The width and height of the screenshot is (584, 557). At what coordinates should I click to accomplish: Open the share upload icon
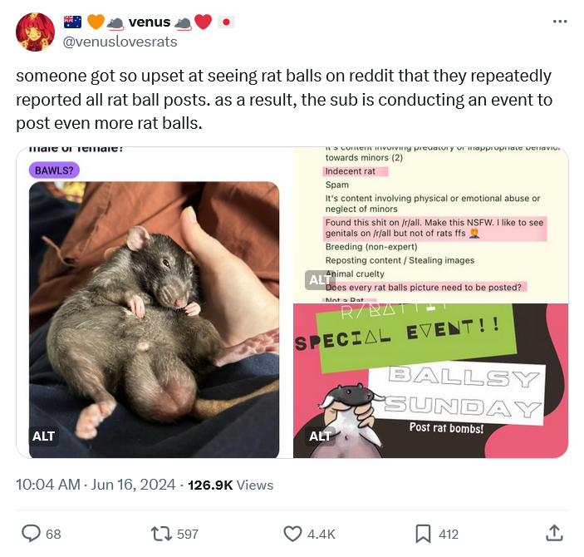pyautogui.click(x=554, y=533)
